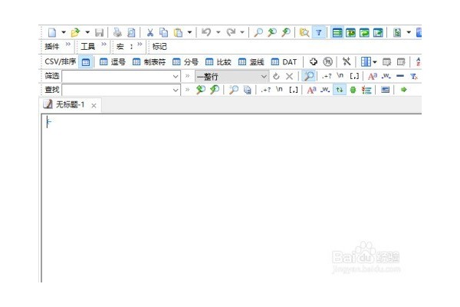Screen dimensions: 460x307
Task: Click the Save floppy disk icon
Action: click(100, 32)
